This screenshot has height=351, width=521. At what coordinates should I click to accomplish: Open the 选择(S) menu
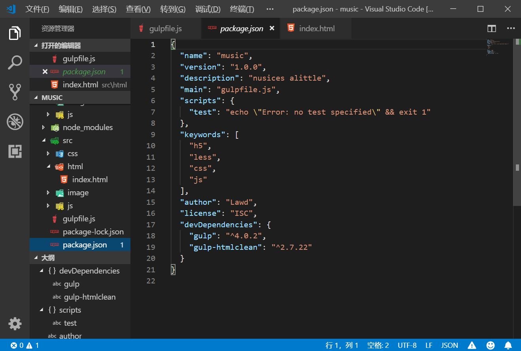tap(104, 9)
